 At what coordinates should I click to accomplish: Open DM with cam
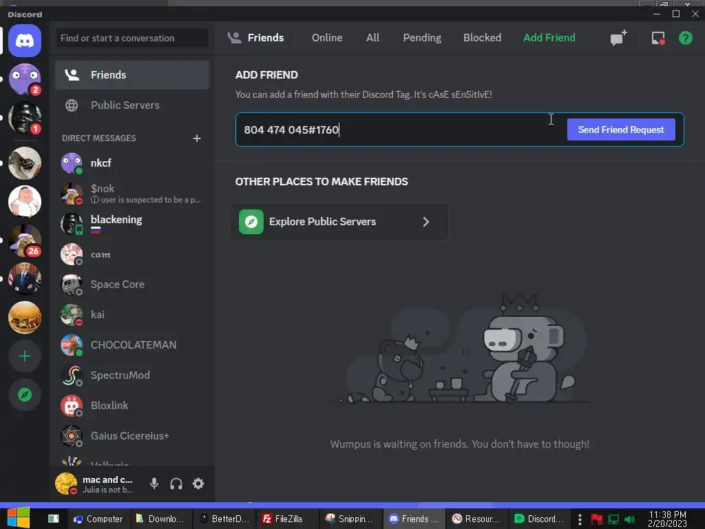pyautogui.click(x=132, y=254)
